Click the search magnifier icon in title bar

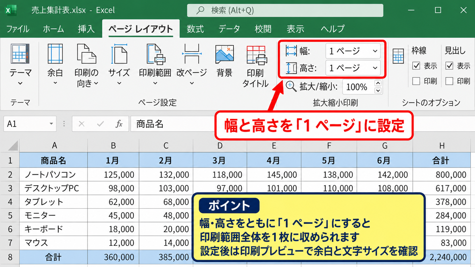[x=200, y=10]
